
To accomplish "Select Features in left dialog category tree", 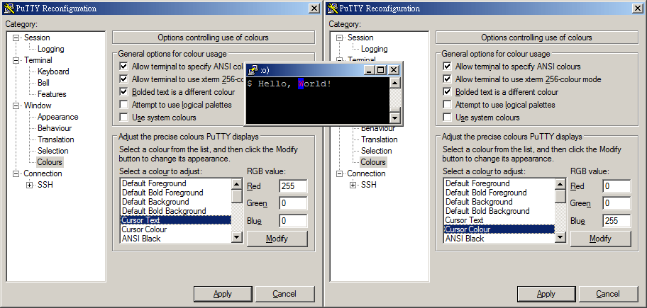I will 52,94.
